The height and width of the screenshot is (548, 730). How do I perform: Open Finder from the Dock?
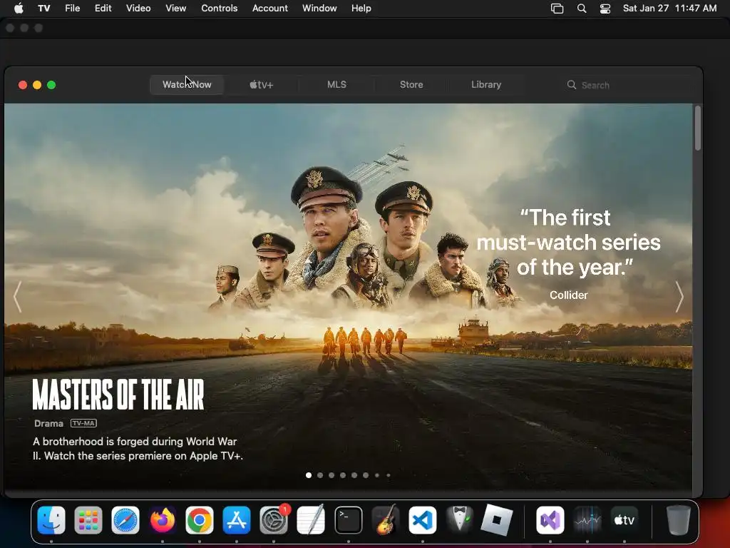(51, 520)
